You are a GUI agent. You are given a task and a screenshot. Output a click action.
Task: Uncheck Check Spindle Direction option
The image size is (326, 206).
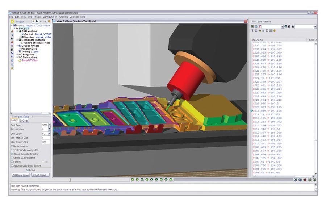(12, 154)
